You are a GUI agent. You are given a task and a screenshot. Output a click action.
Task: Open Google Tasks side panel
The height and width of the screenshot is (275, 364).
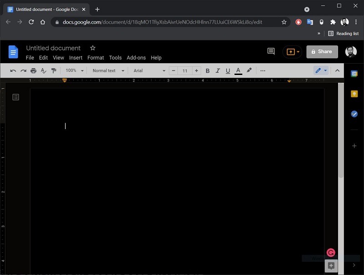pos(354,114)
